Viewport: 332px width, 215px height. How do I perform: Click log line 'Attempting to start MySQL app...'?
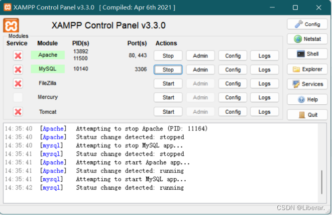131,179
